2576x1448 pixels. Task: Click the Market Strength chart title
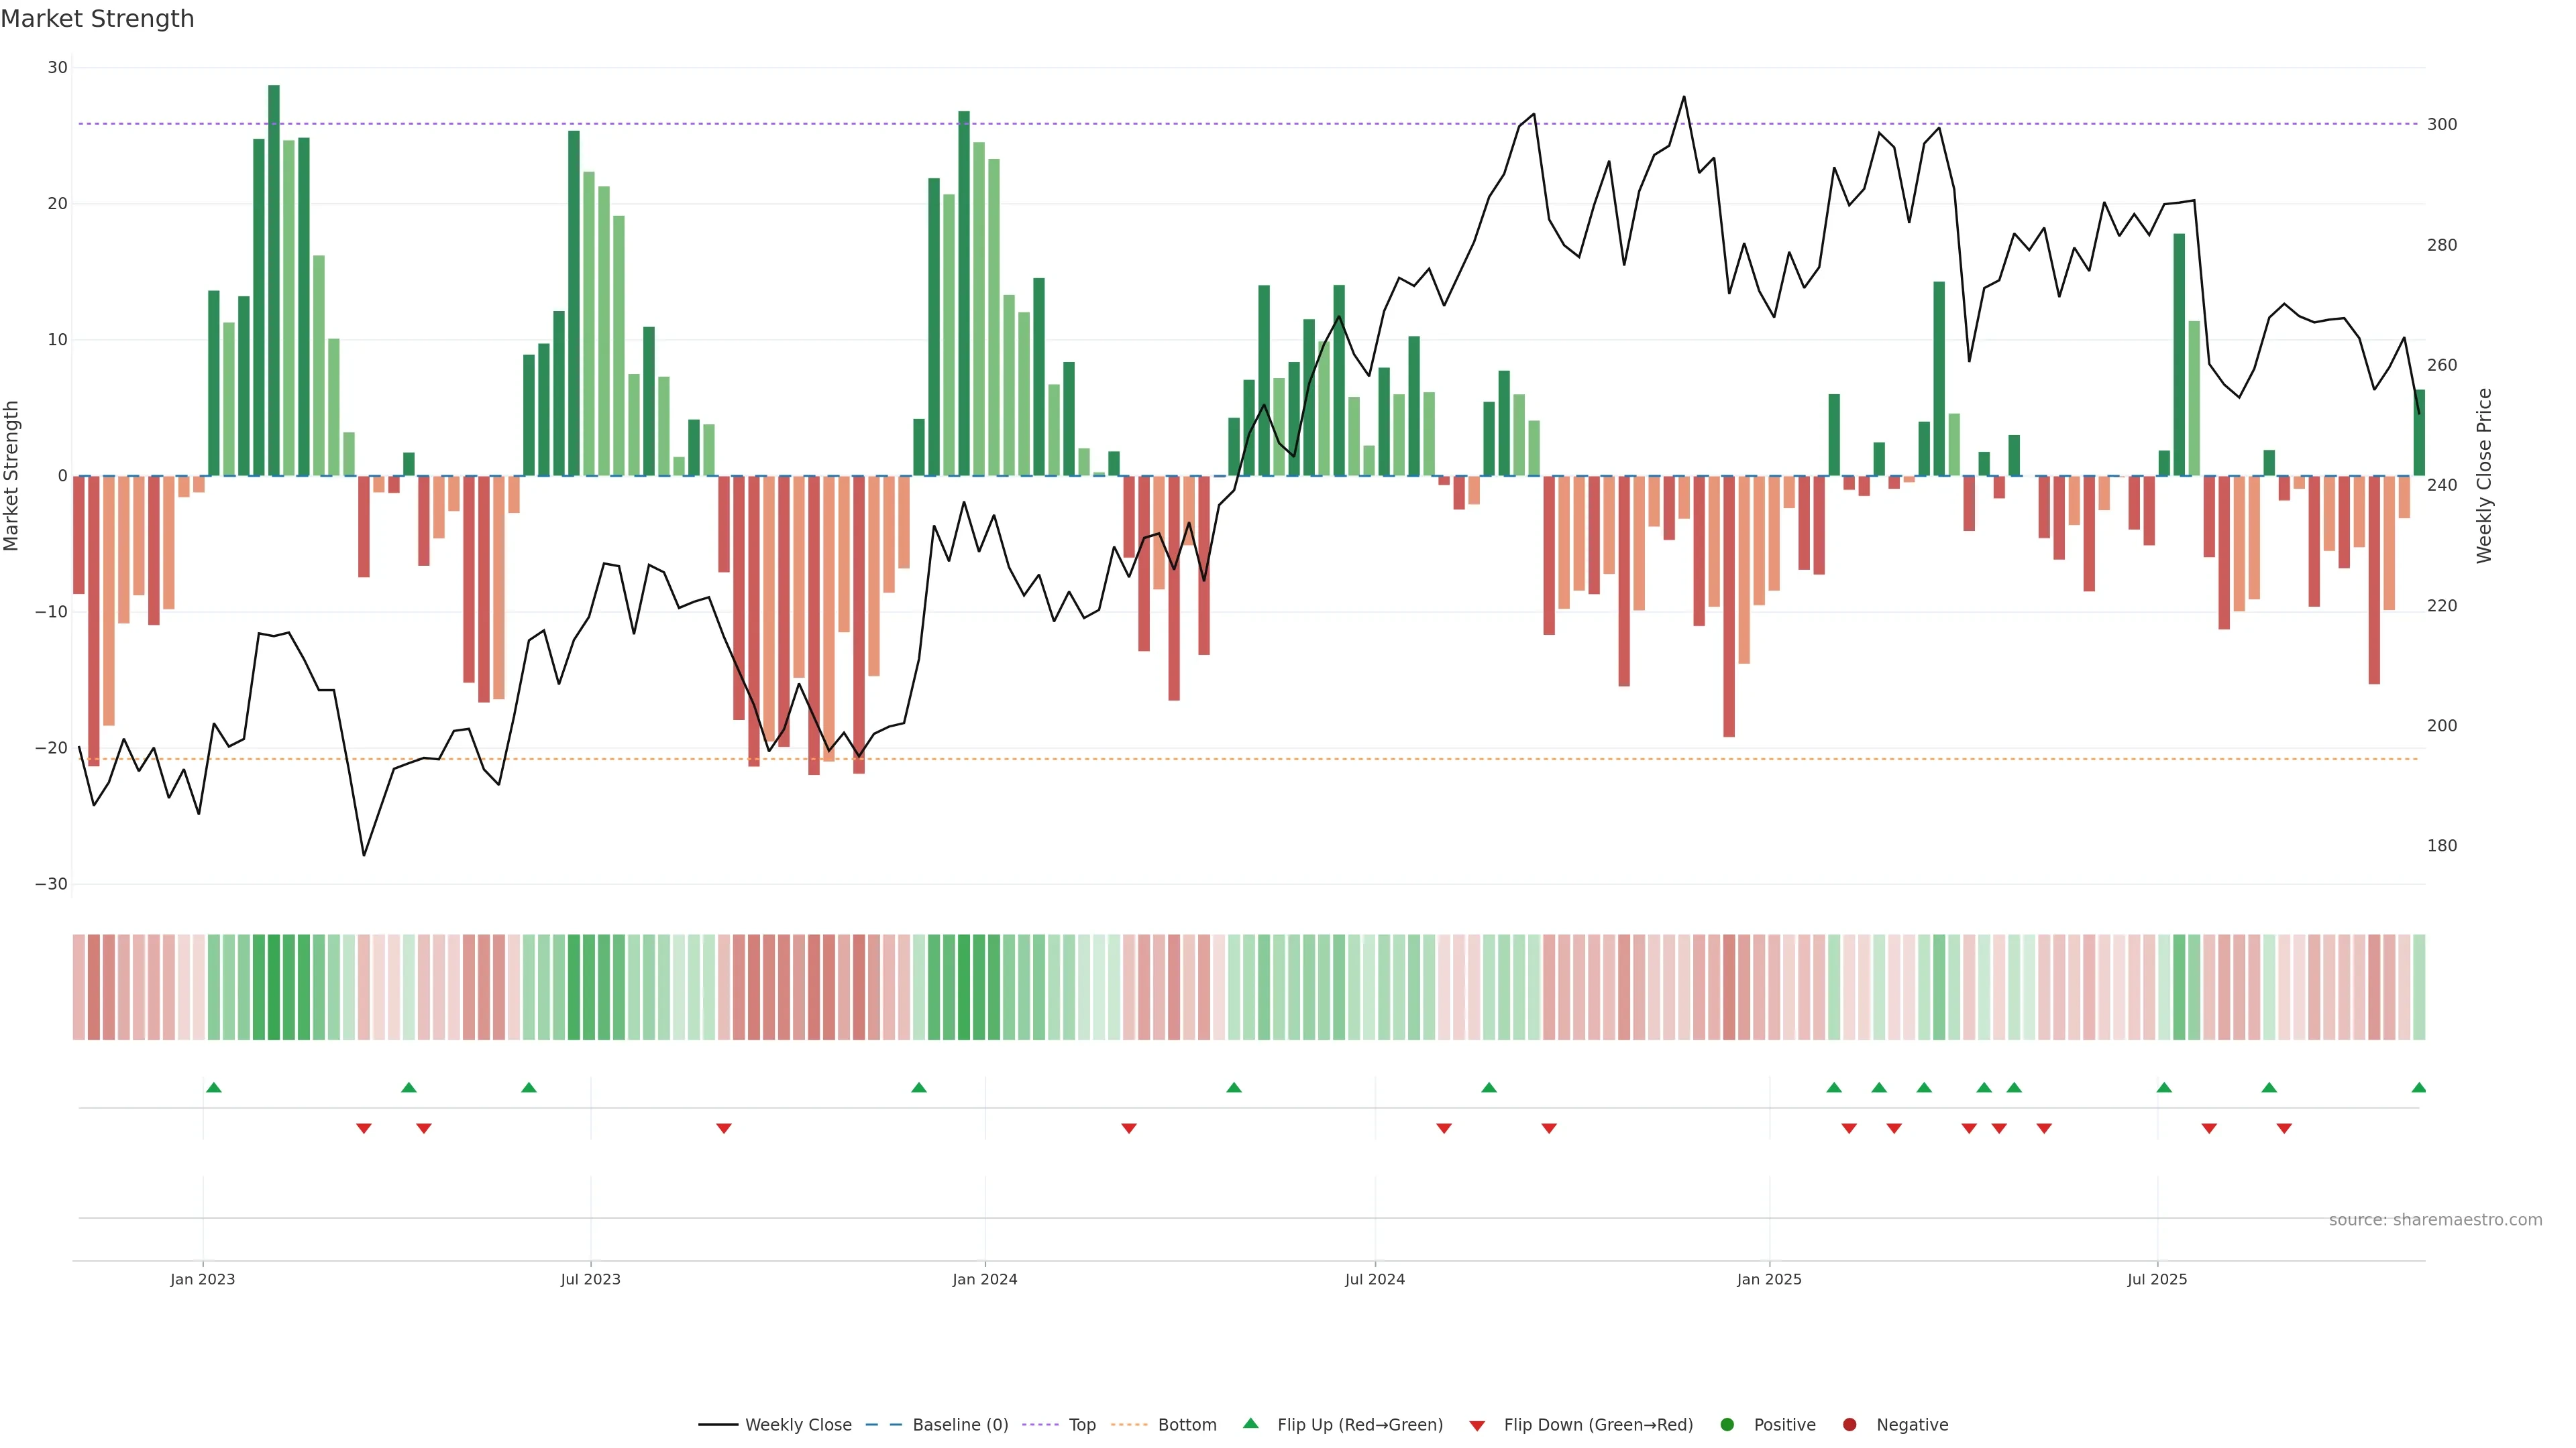click(x=97, y=19)
